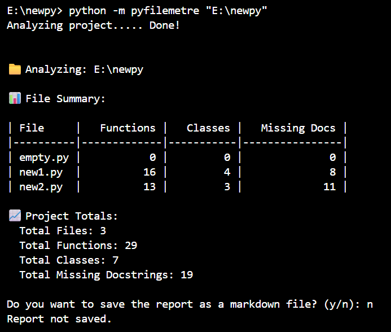
Task: Click the Functions value 13 for new2.py
Action: pos(150,187)
